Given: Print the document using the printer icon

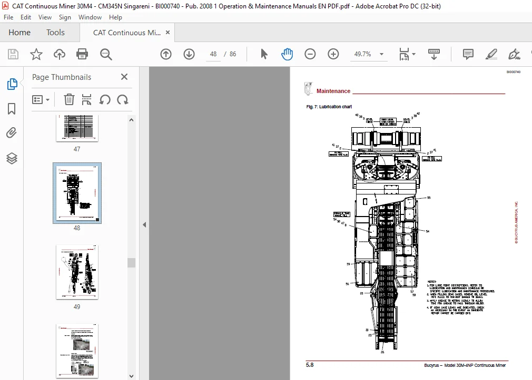Looking at the screenshot, I should click(x=82, y=54).
